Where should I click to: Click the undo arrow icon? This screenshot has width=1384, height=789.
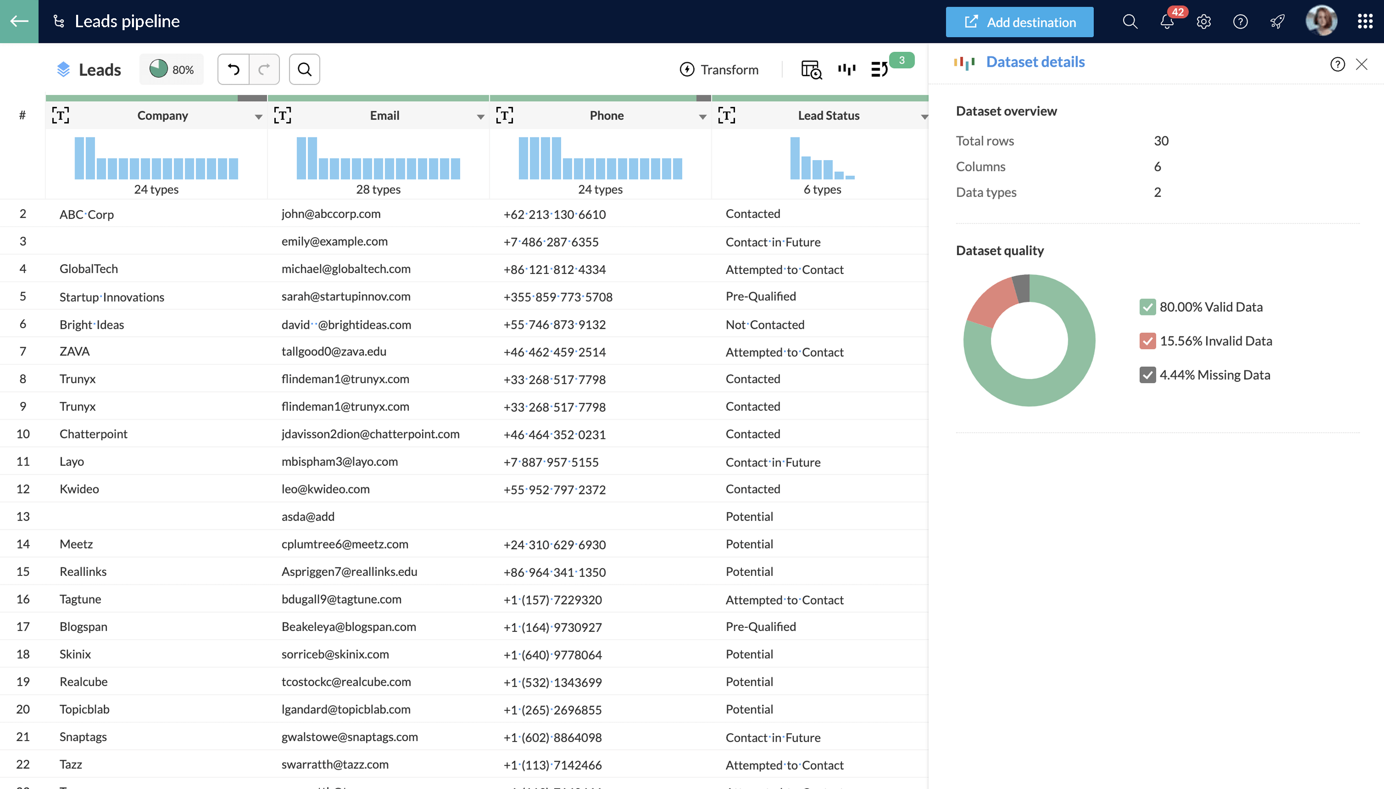point(234,68)
